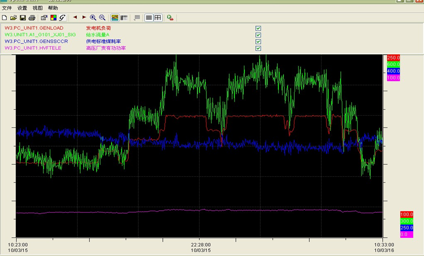This screenshot has height=256, width=424.
Task: Click the 供电标准煤耗率 description
Action: click(103, 41)
